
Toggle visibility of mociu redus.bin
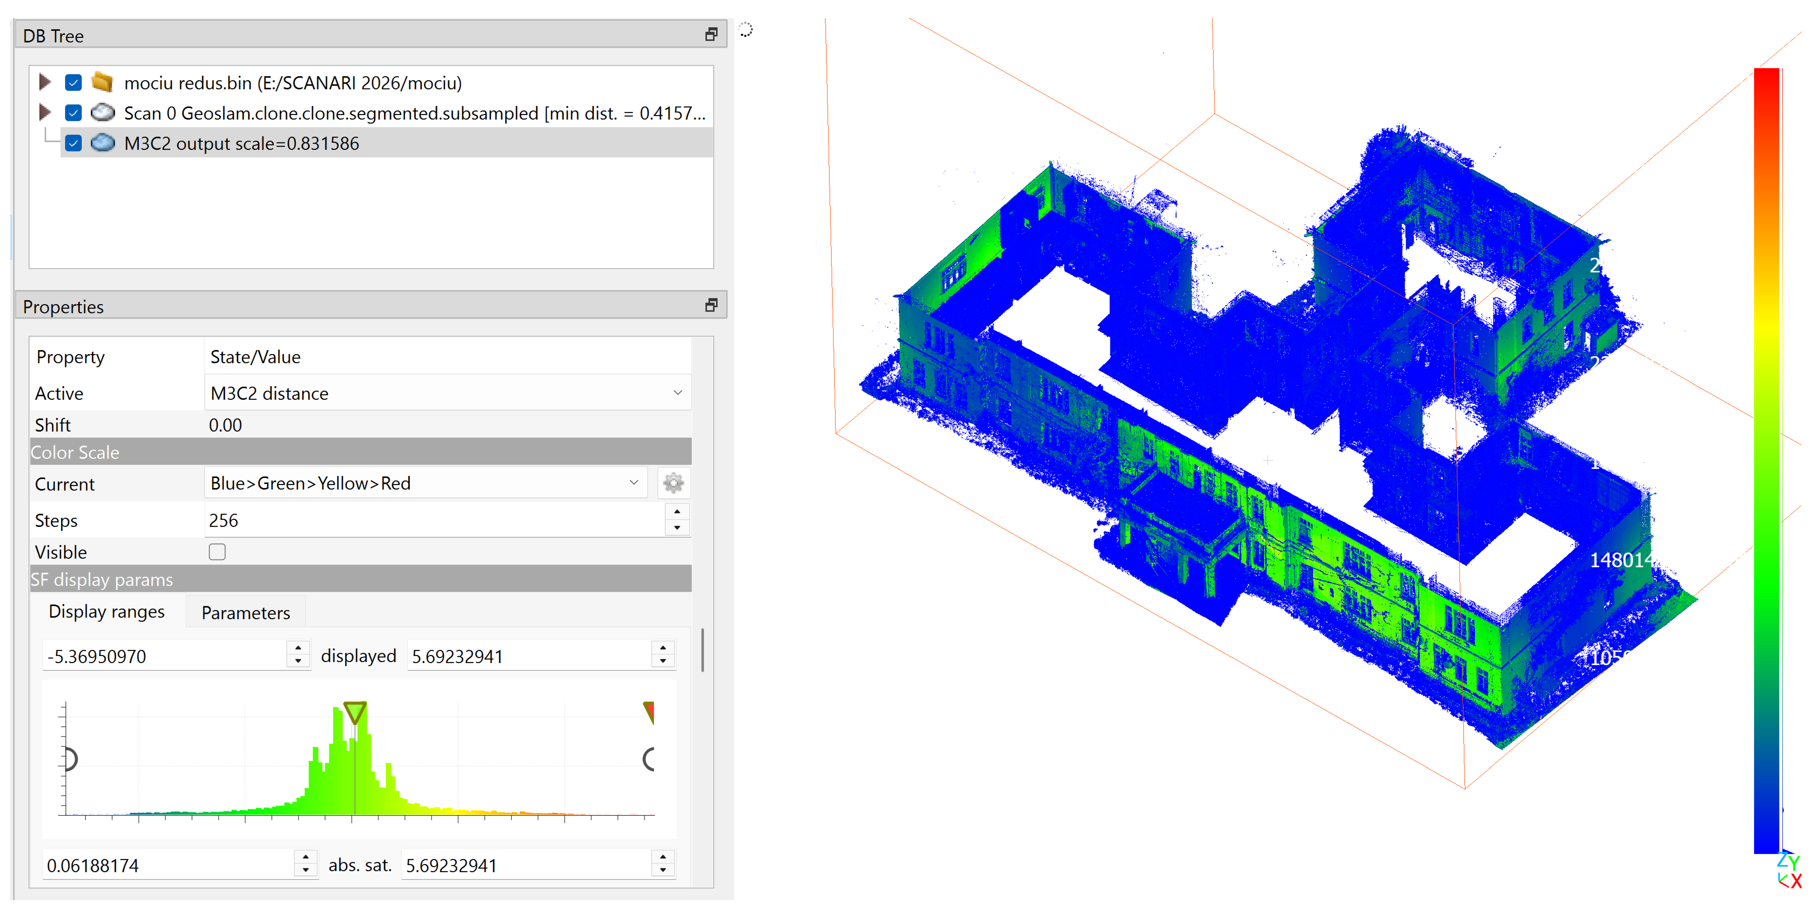pos(73,83)
